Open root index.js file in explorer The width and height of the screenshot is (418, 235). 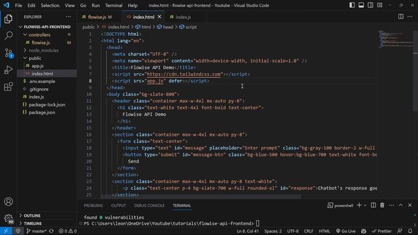tap(47, 97)
